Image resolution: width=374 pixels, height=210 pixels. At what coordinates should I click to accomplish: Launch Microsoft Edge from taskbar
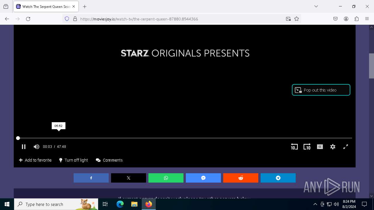(120, 204)
